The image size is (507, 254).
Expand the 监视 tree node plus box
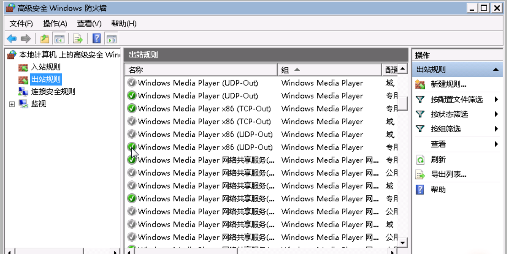[11, 104]
